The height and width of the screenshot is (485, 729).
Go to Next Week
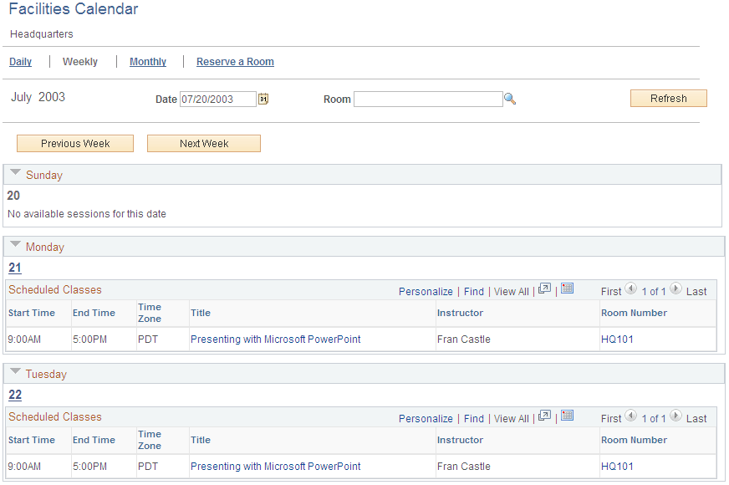204,144
